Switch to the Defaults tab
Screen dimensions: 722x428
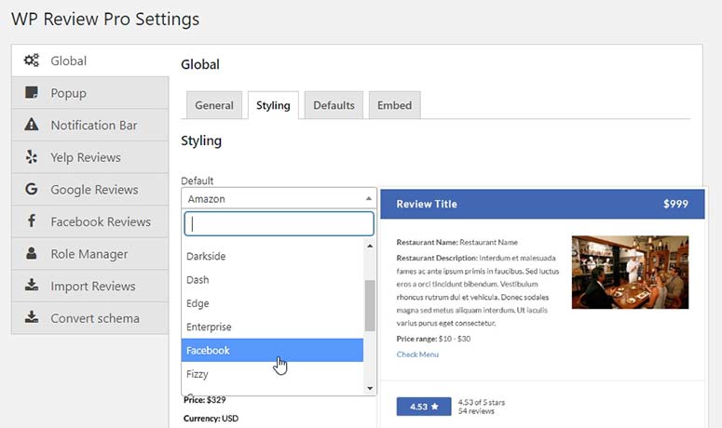(x=334, y=105)
